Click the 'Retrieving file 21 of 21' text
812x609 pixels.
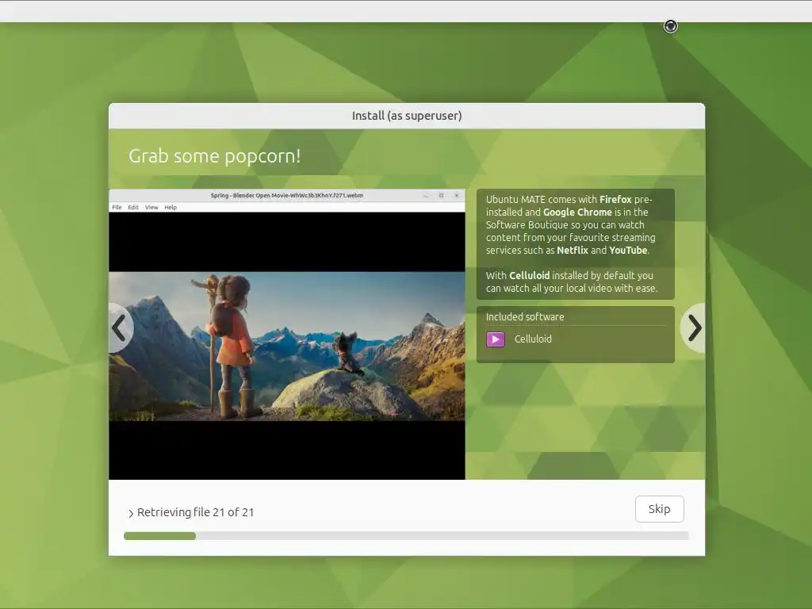pos(196,512)
